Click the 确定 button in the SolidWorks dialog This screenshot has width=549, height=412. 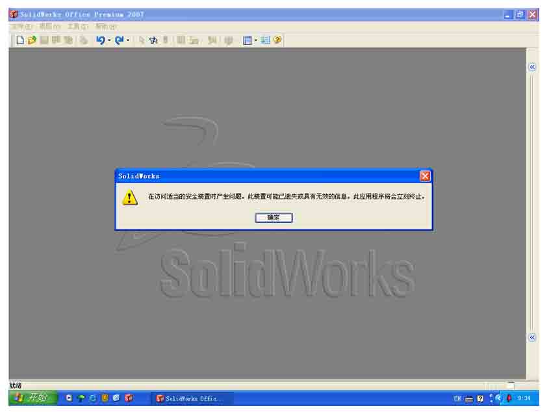pos(274,218)
